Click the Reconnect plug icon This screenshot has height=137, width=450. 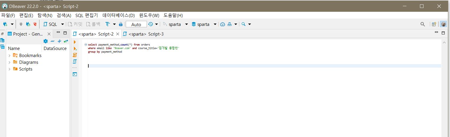pyautogui.click(x=28, y=24)
